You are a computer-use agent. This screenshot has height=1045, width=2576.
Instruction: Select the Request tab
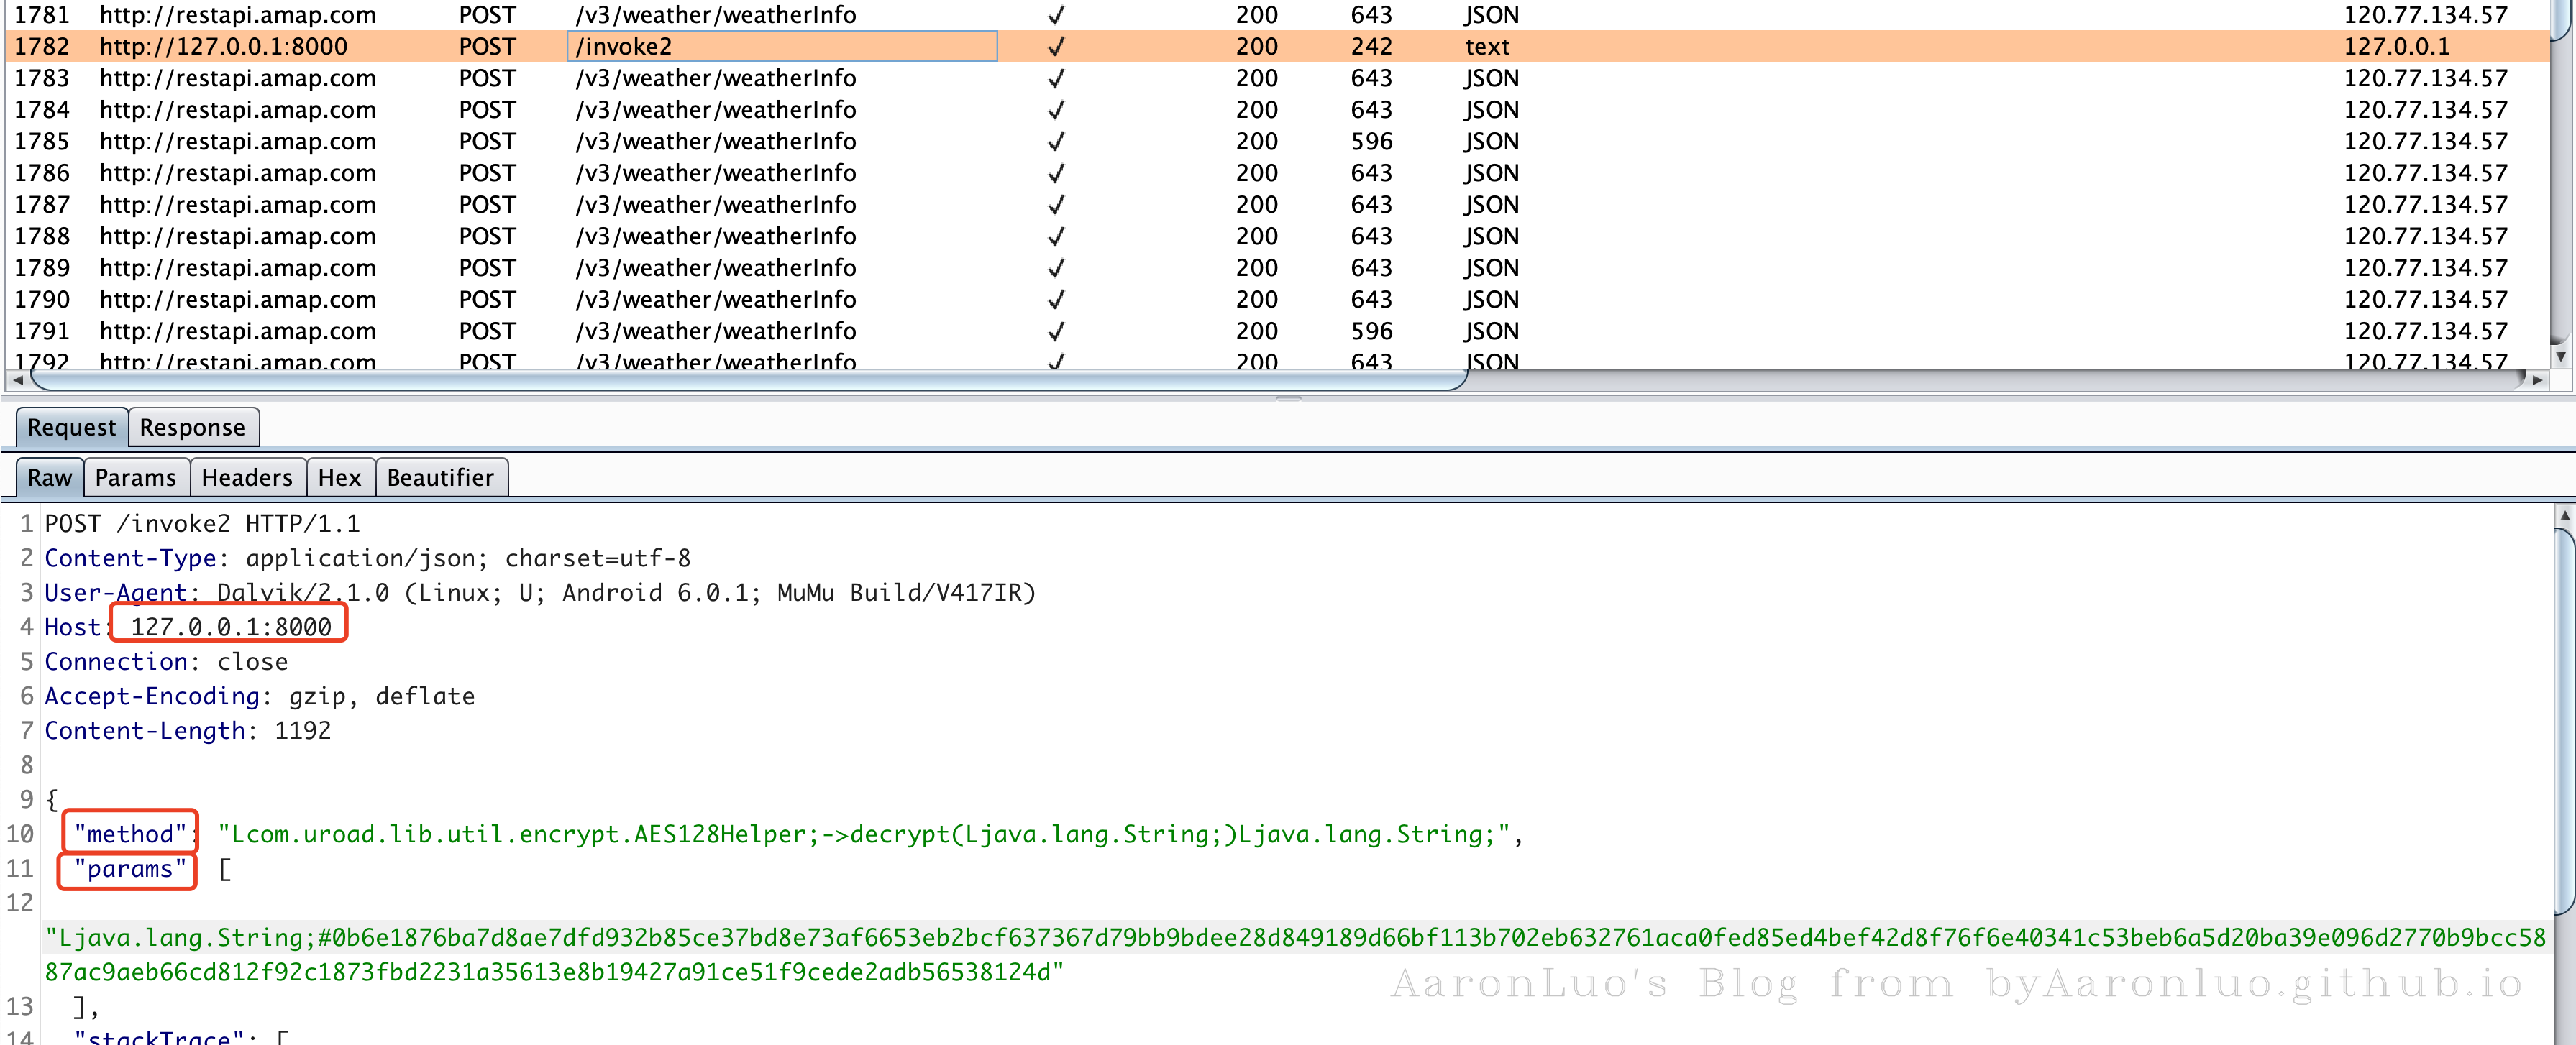coord(71,428)
